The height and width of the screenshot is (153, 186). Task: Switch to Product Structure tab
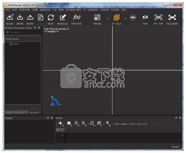pos(16,113)
